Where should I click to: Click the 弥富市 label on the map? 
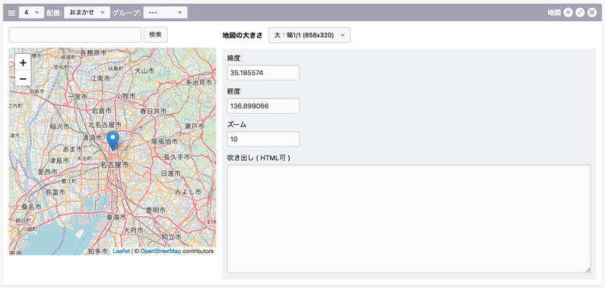[55, 192]
